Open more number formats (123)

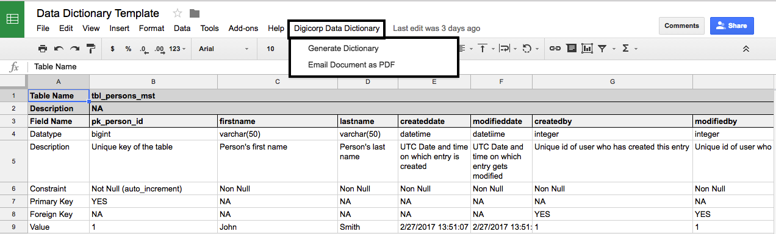pyautogui.click(x=178, y=49)
